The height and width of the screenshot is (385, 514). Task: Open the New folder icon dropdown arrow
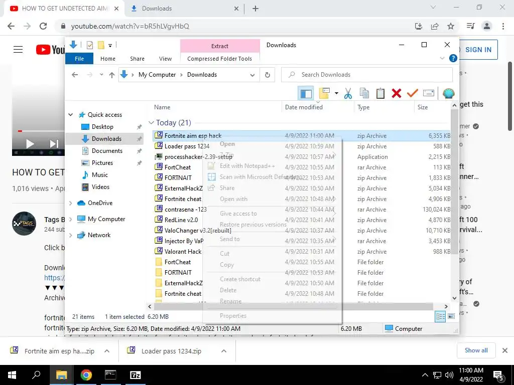coord(336,93)
